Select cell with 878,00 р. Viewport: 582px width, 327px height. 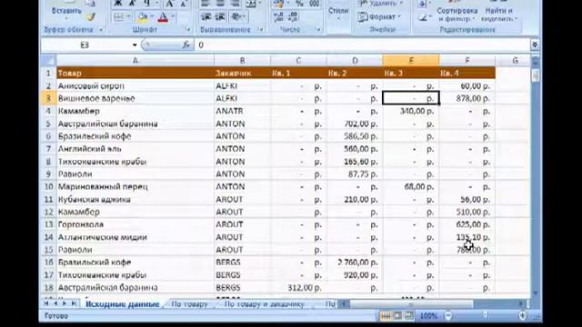tap(467, 98)
